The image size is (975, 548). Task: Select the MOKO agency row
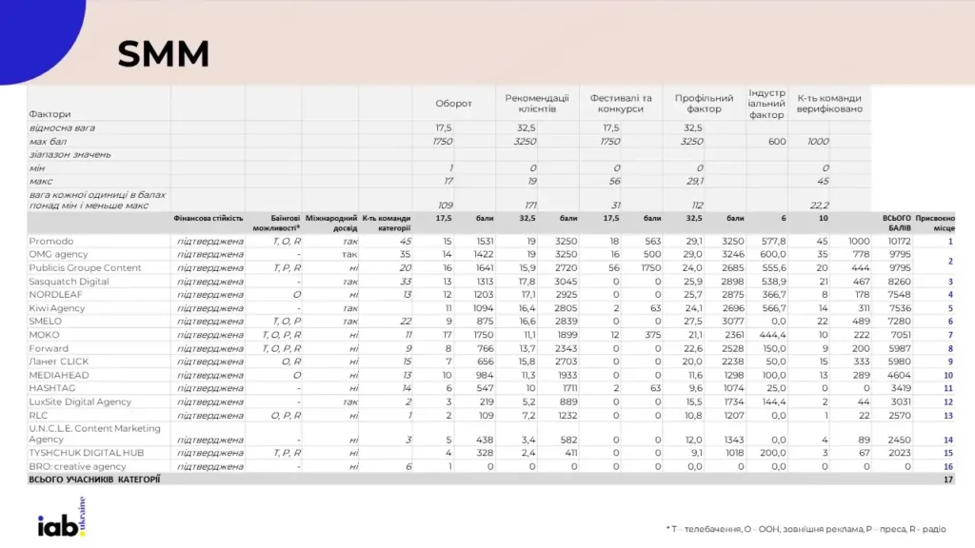43,334
